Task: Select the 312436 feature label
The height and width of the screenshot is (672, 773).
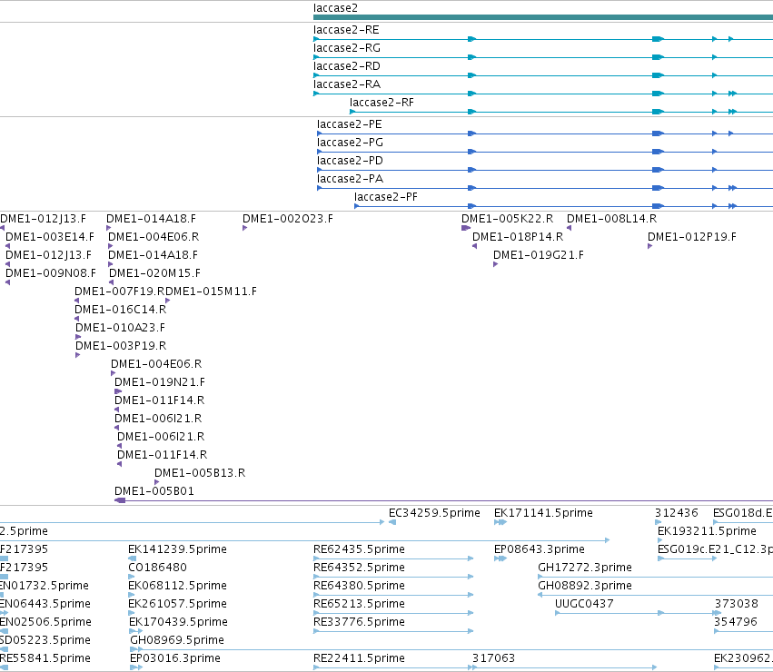Action: 677,513
